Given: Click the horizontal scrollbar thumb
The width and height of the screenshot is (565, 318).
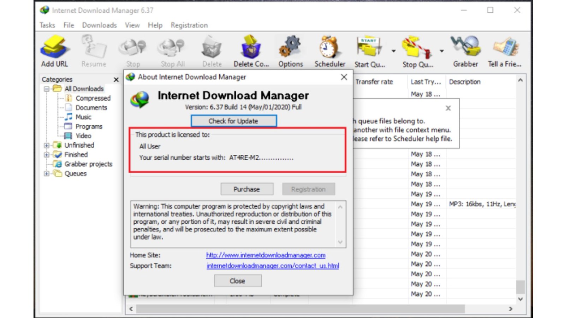Looking at the screenshot, I should tap(301, 309).
